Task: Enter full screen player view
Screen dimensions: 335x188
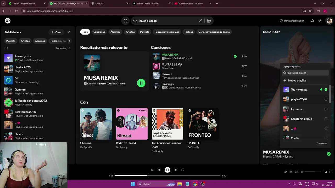Action: tap(331, 172)
